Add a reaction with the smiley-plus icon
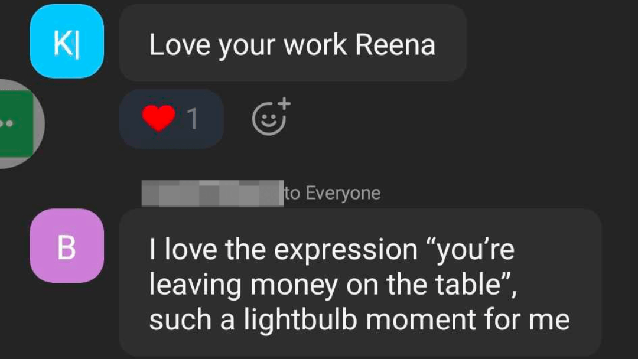Screen dimensions: 638x359 [271, 117]
